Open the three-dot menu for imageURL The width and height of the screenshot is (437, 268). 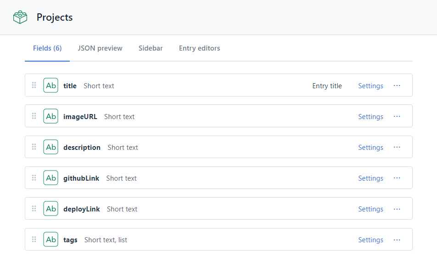(x=397, y=116)
